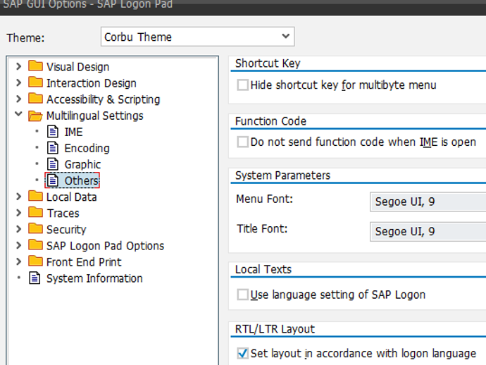Click the IME document icon
This screenshot has height=365, width=486.
[x=53, y=132]
